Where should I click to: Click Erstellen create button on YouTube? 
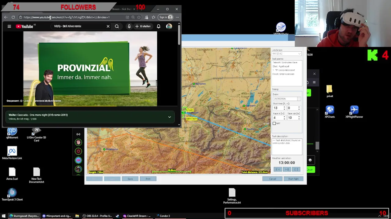[x=143, y=26]
